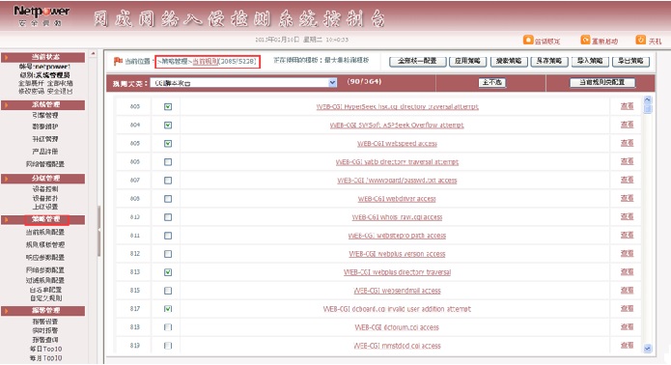Click 查看 for rule 803

point(627,106)
